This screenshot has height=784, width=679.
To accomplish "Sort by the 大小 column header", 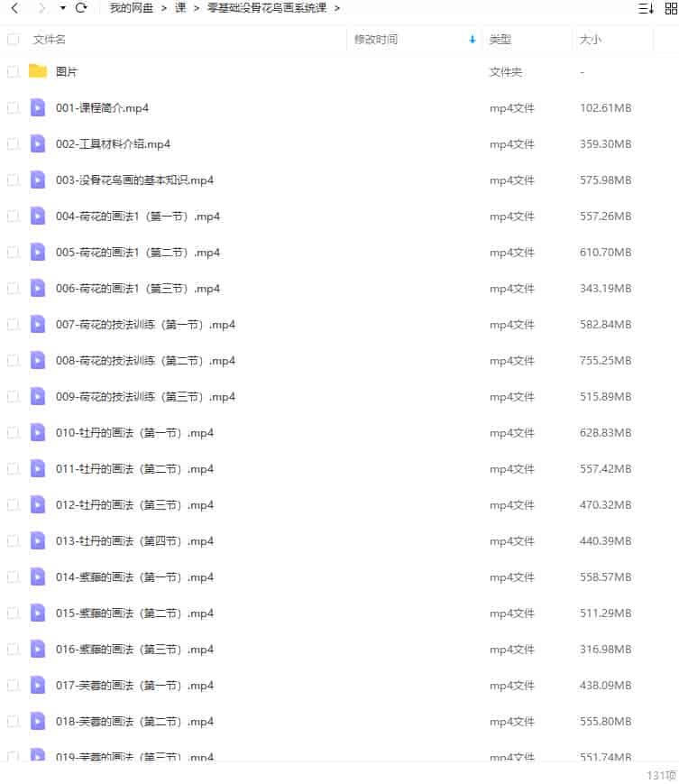I will 590,40.
